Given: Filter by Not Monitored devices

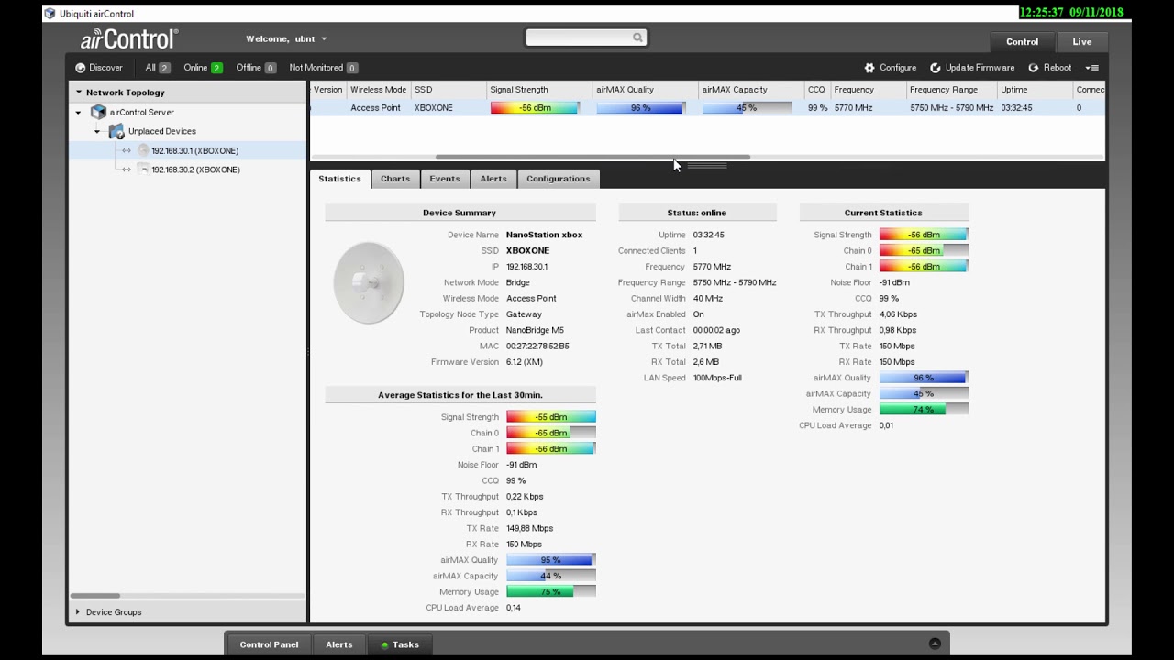Looking at the screenshot, I should point(324,68).
